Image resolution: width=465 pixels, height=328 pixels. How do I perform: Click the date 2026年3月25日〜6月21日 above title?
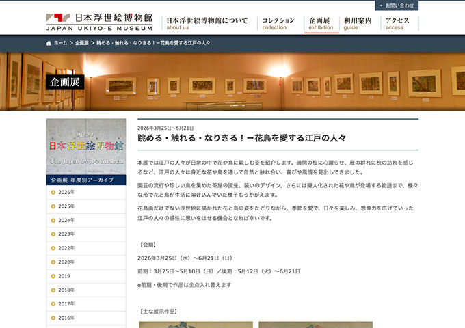point(165,128)
